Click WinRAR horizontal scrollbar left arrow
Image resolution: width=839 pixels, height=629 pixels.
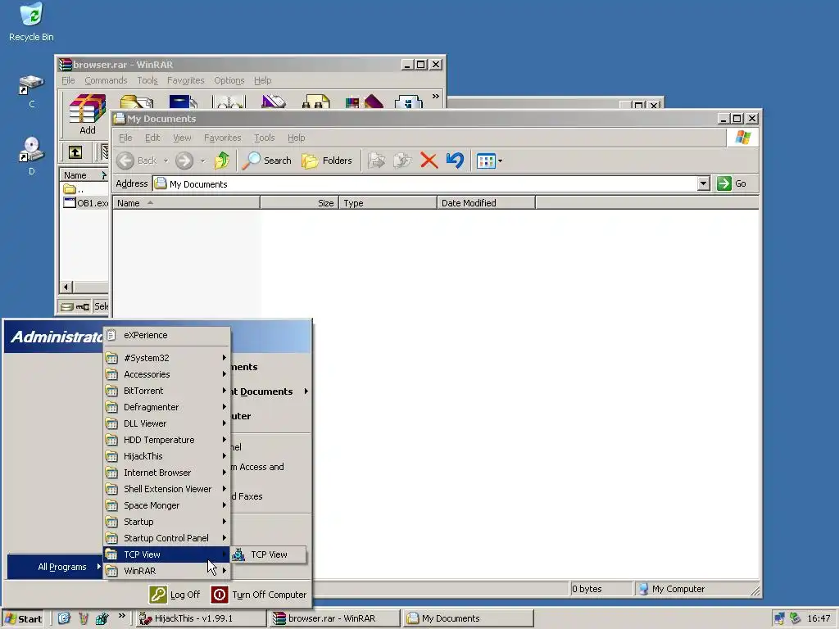coord(66,287)
